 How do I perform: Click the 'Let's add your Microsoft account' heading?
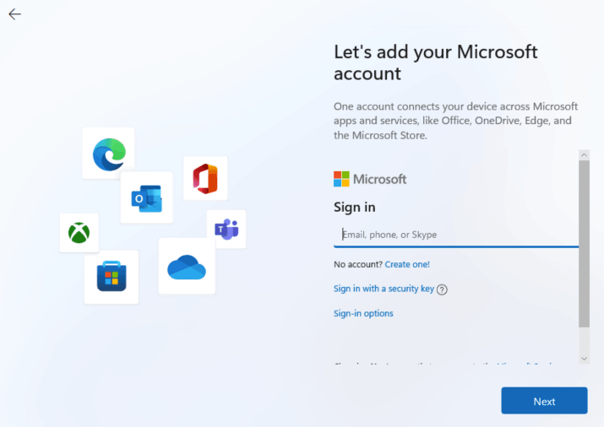pos(435,62)
